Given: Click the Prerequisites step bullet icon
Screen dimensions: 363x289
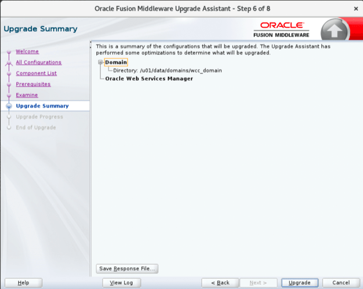Looking at the screenshot, I should (x=9, y=84).
